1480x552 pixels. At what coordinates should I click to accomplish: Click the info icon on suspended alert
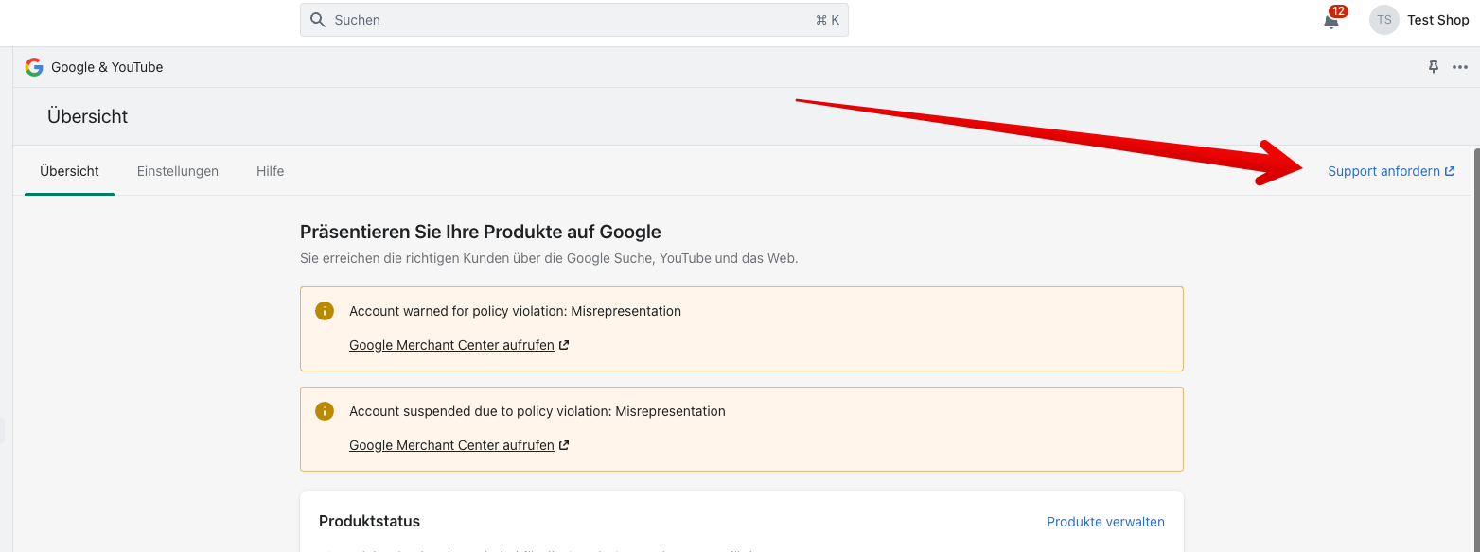tap(325, 411)
